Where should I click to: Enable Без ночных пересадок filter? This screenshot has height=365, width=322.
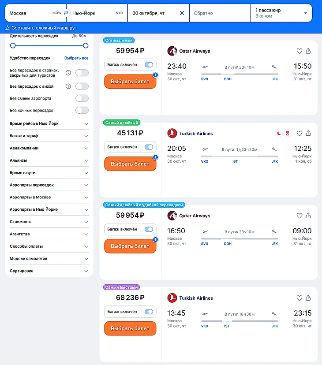click(82, 110)
